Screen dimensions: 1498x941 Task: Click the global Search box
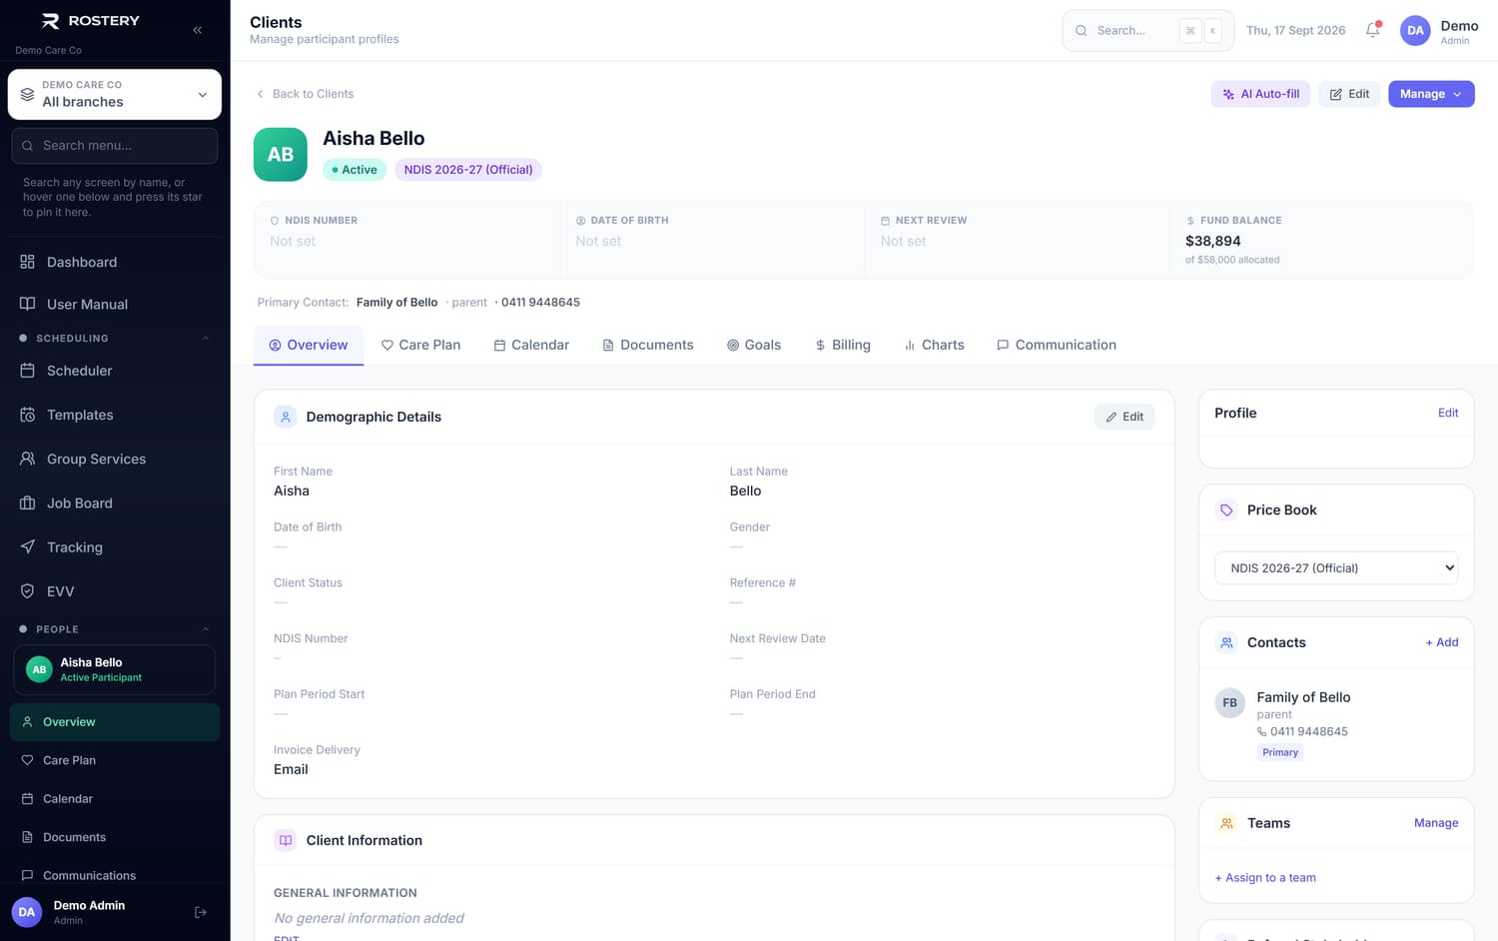1147,30
